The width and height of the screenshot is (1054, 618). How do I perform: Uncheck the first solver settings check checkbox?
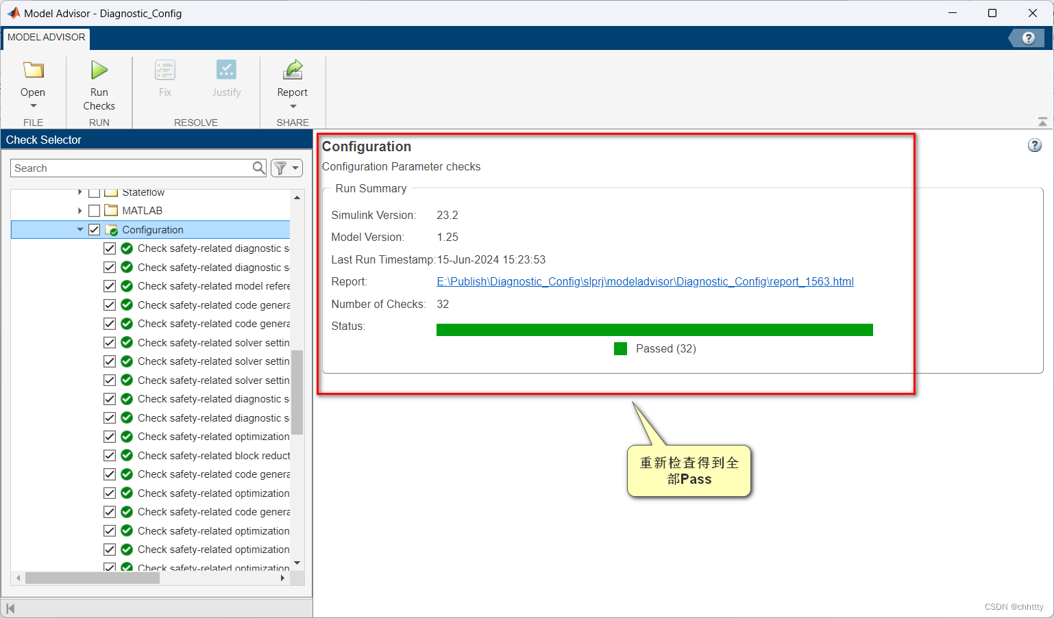pos(110,342)
